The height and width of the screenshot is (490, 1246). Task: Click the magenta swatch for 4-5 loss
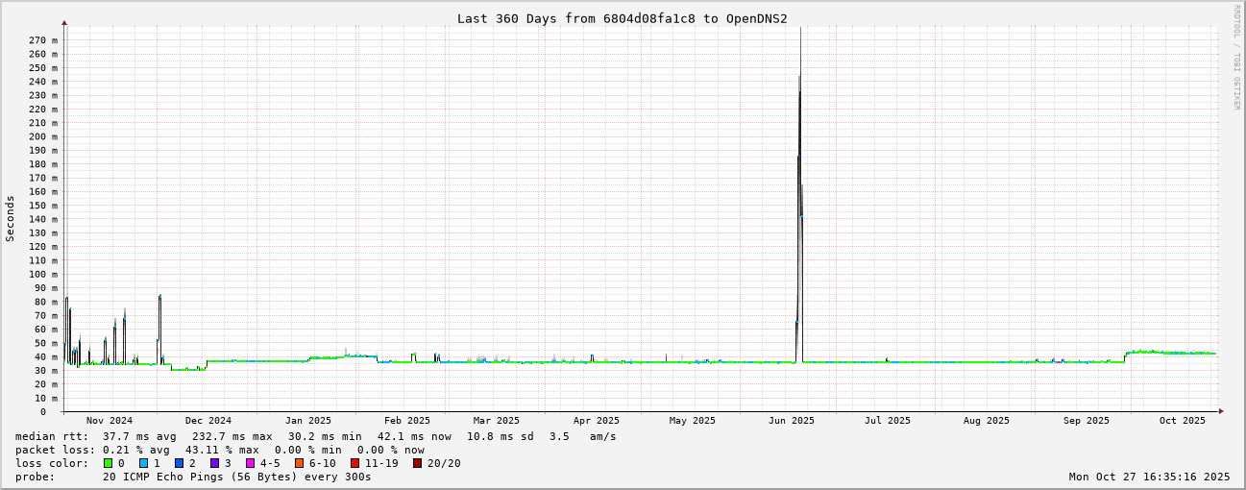click(x=250, y=463)
